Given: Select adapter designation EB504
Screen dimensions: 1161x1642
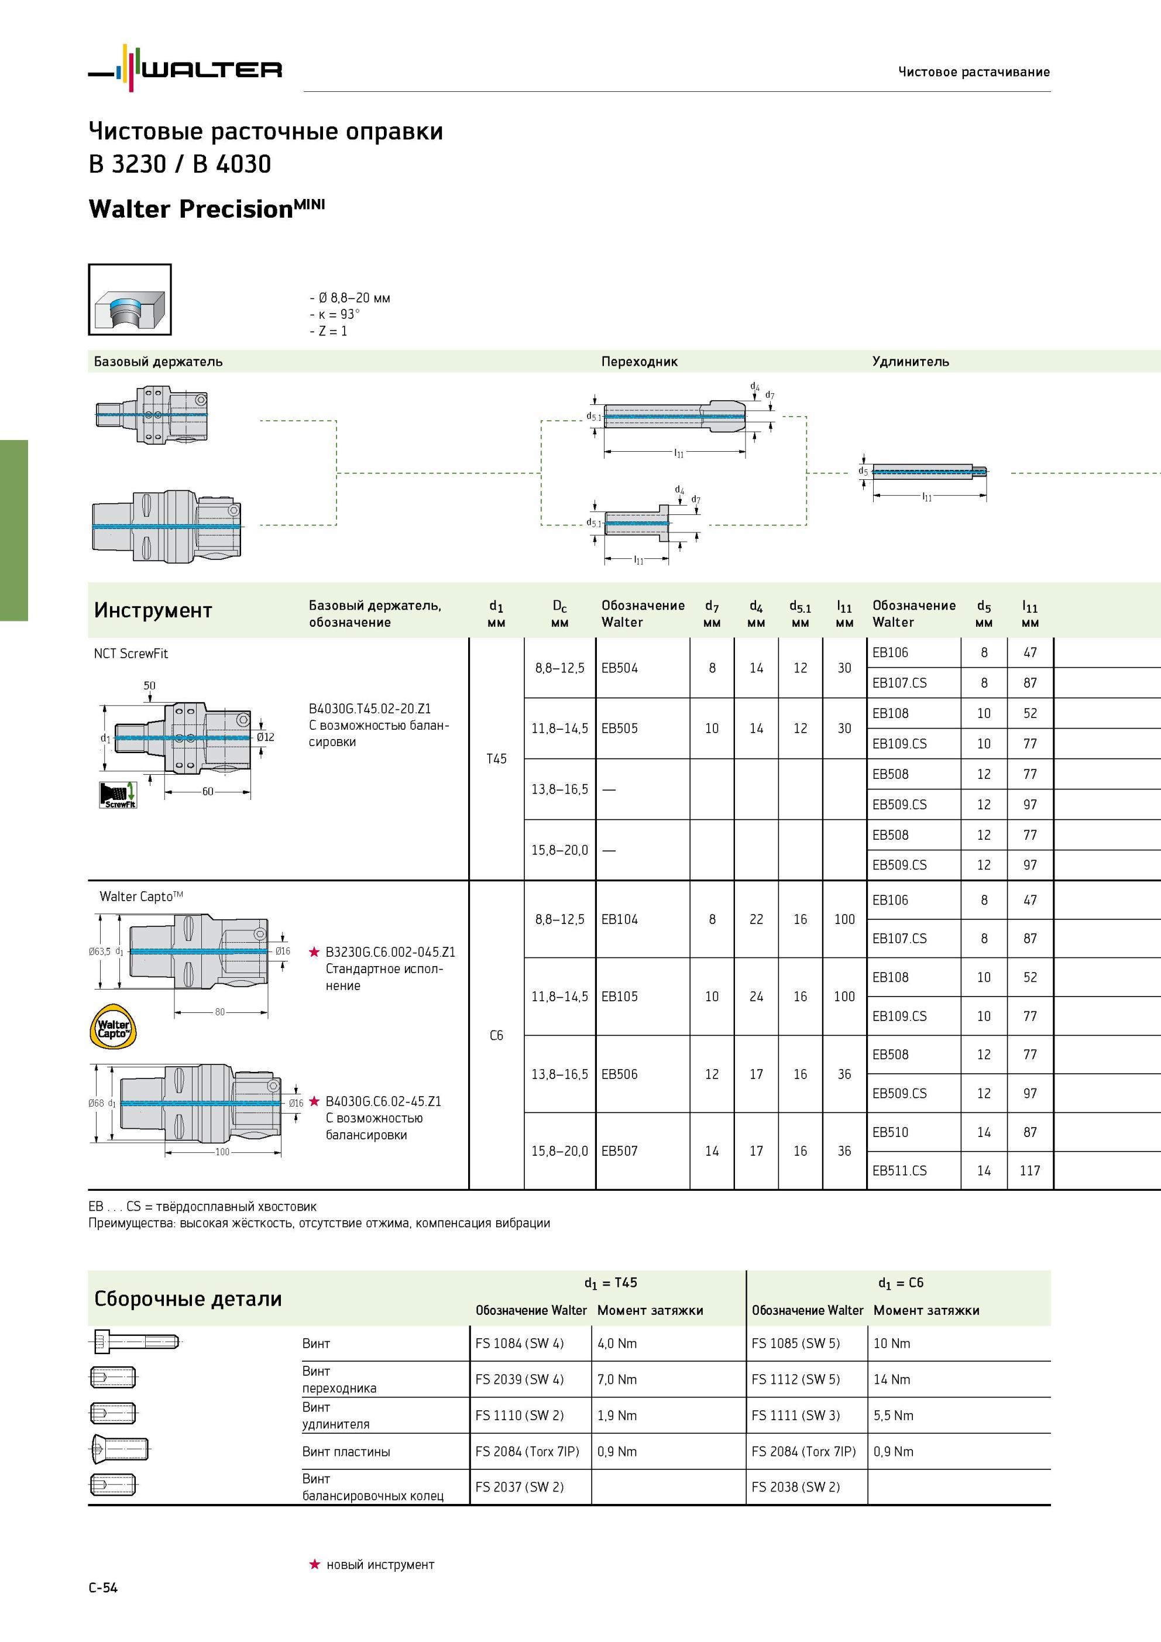Looking at the screenshot, I should pyautogui.click(x=620, y=668).
